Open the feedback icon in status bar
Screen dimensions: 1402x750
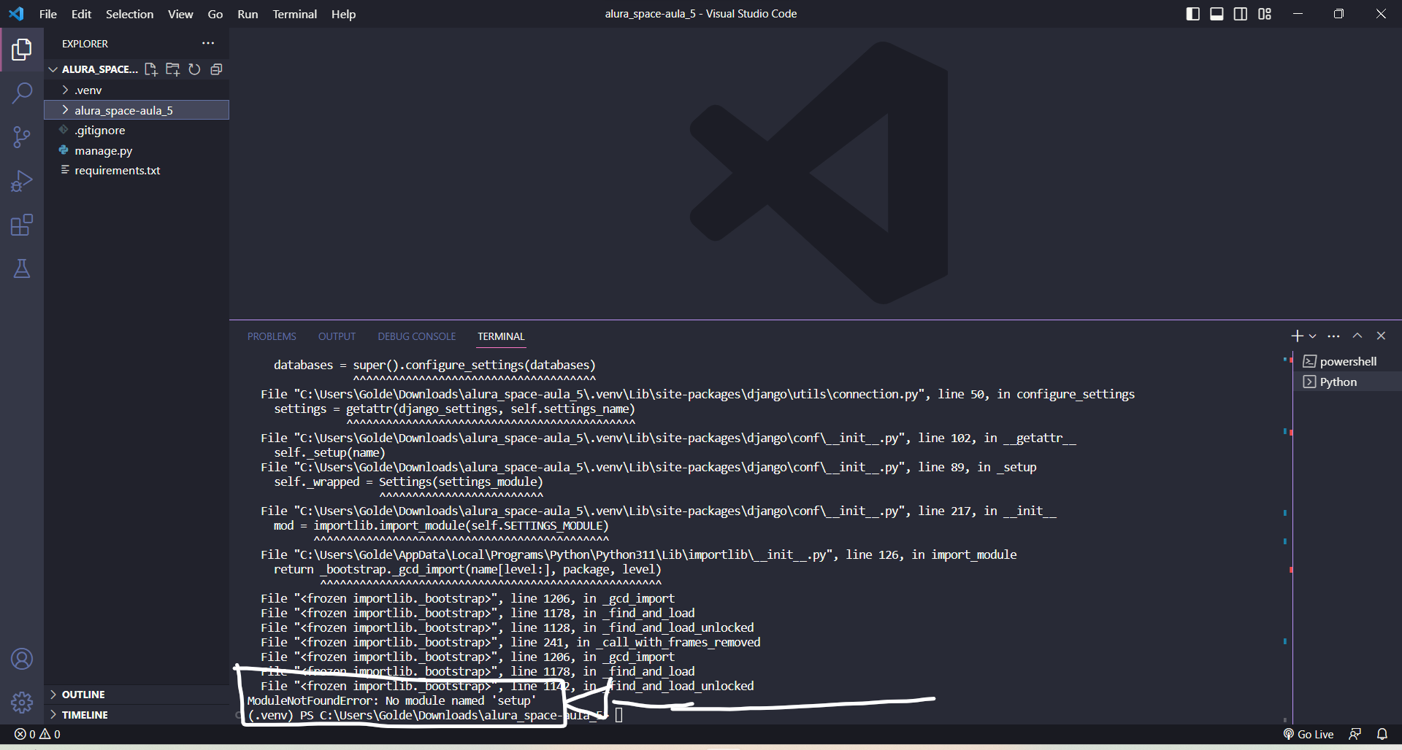tap(1355, 734)
